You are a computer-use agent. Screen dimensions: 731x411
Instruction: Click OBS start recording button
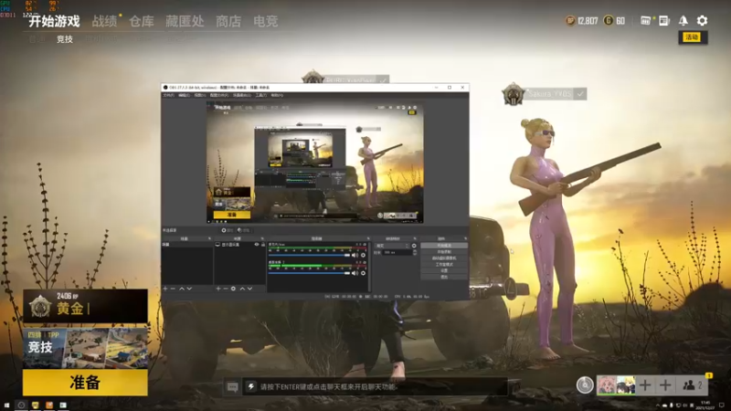444,252
